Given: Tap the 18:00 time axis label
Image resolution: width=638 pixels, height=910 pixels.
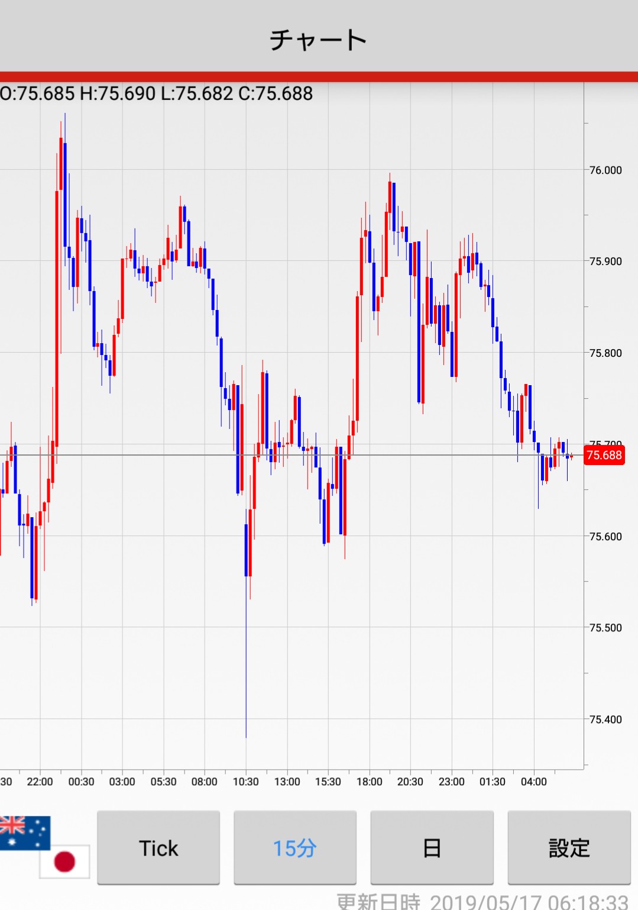Looking at the screenshot, I should [x=369, y=782].
